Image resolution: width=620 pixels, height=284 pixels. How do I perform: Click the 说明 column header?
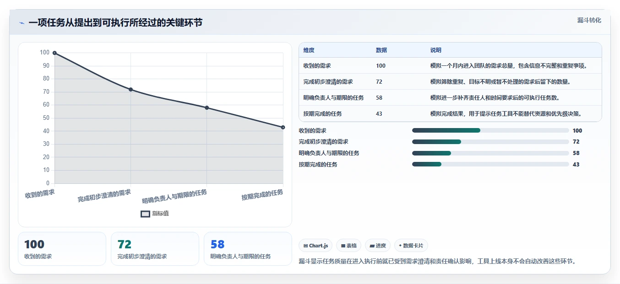(435, 50)
